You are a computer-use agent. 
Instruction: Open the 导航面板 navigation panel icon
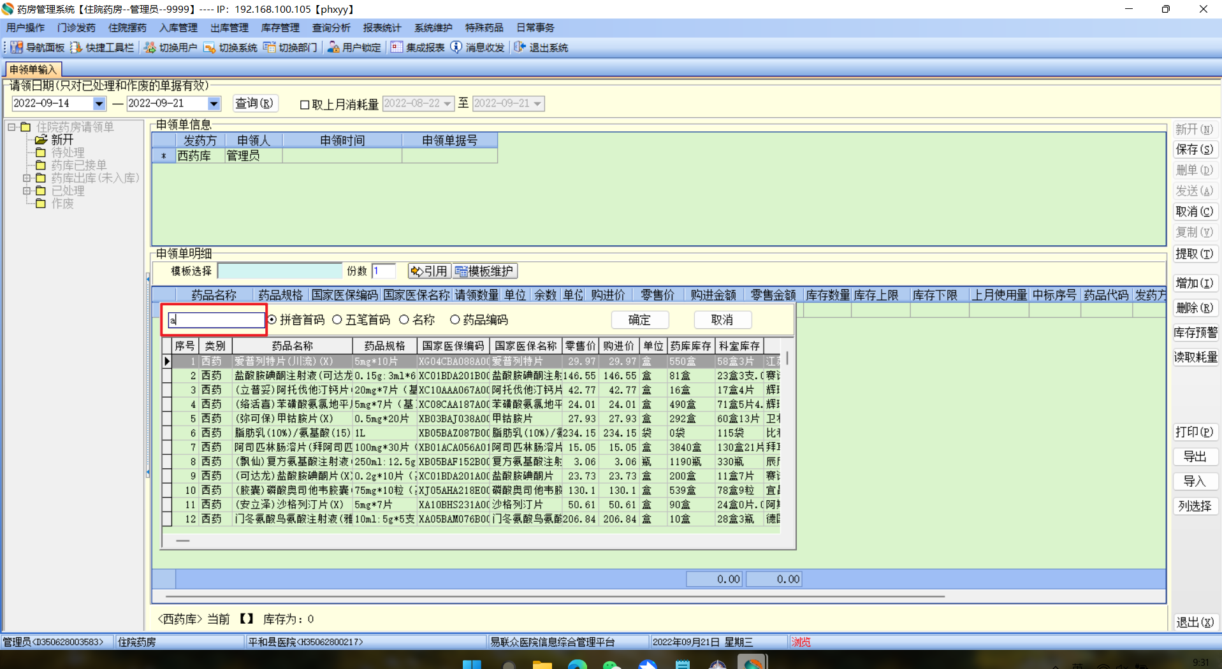(x=17, y=47)
